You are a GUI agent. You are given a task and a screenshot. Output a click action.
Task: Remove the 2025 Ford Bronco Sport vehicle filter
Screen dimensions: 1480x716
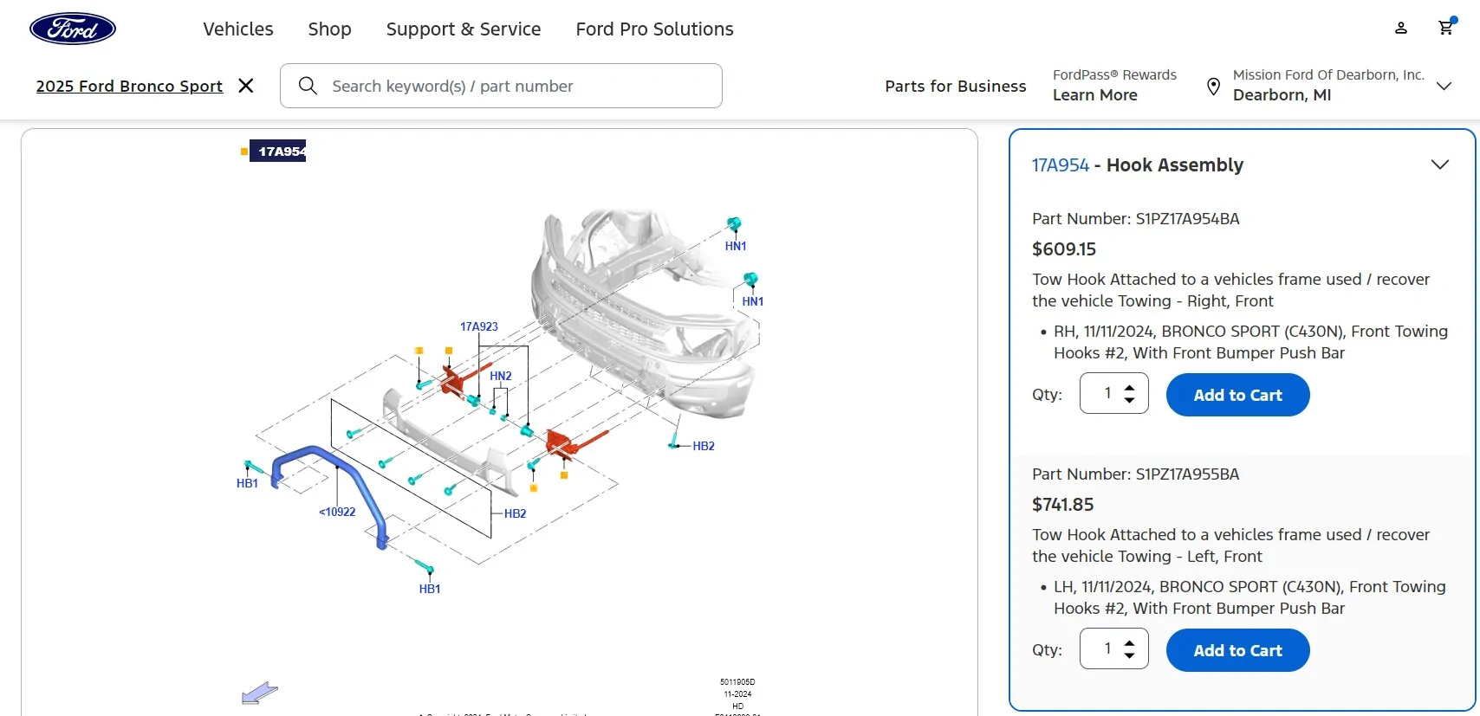coord(246,86)
